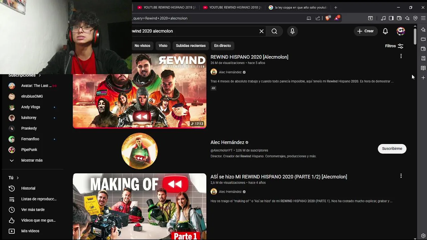Open the Leo AI sparkle toolbar icon
Viewport: 427px width, 240px height.
pyautogui.click(x=407, y=18)
